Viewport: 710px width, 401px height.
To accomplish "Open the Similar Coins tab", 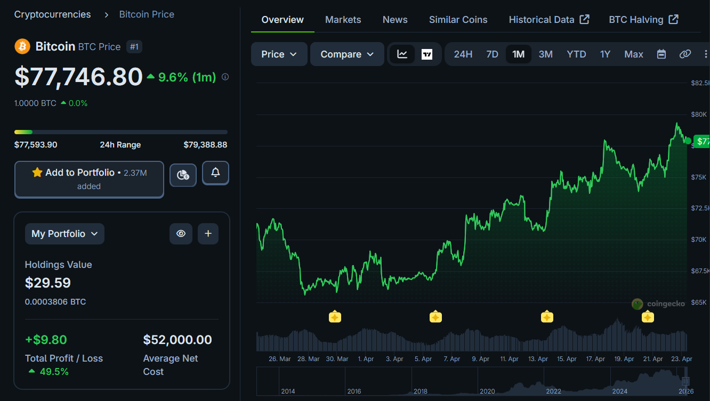I will tap(458, 20).
